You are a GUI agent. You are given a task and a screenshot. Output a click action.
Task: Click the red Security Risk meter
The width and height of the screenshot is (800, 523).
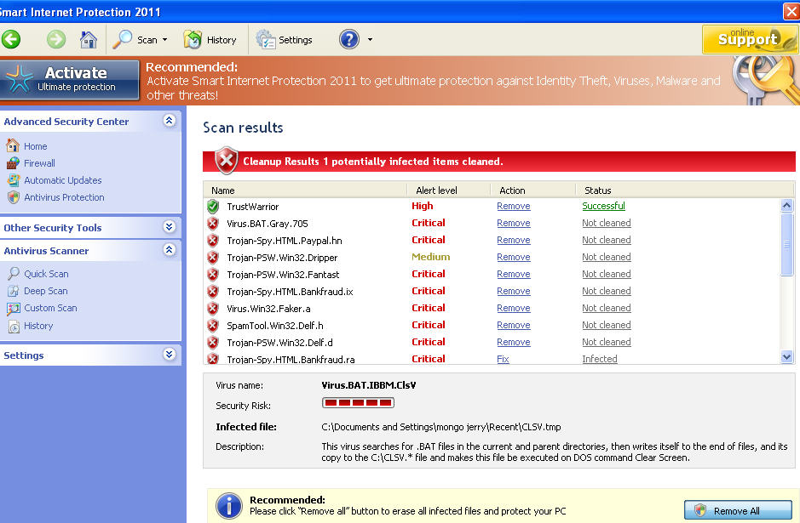pyautogui.click(x=358, y=403)
